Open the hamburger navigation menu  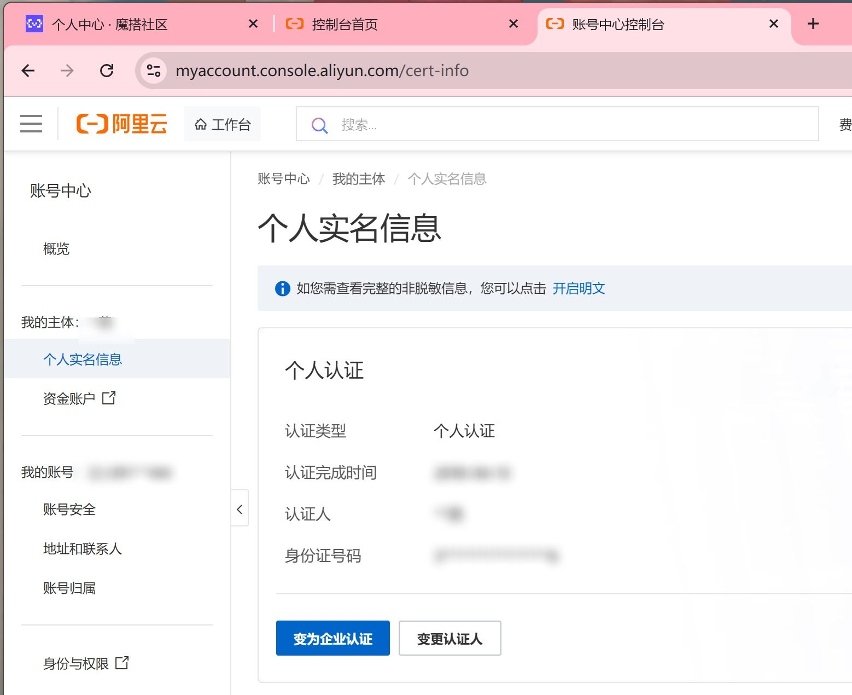[x=31, y=124]
